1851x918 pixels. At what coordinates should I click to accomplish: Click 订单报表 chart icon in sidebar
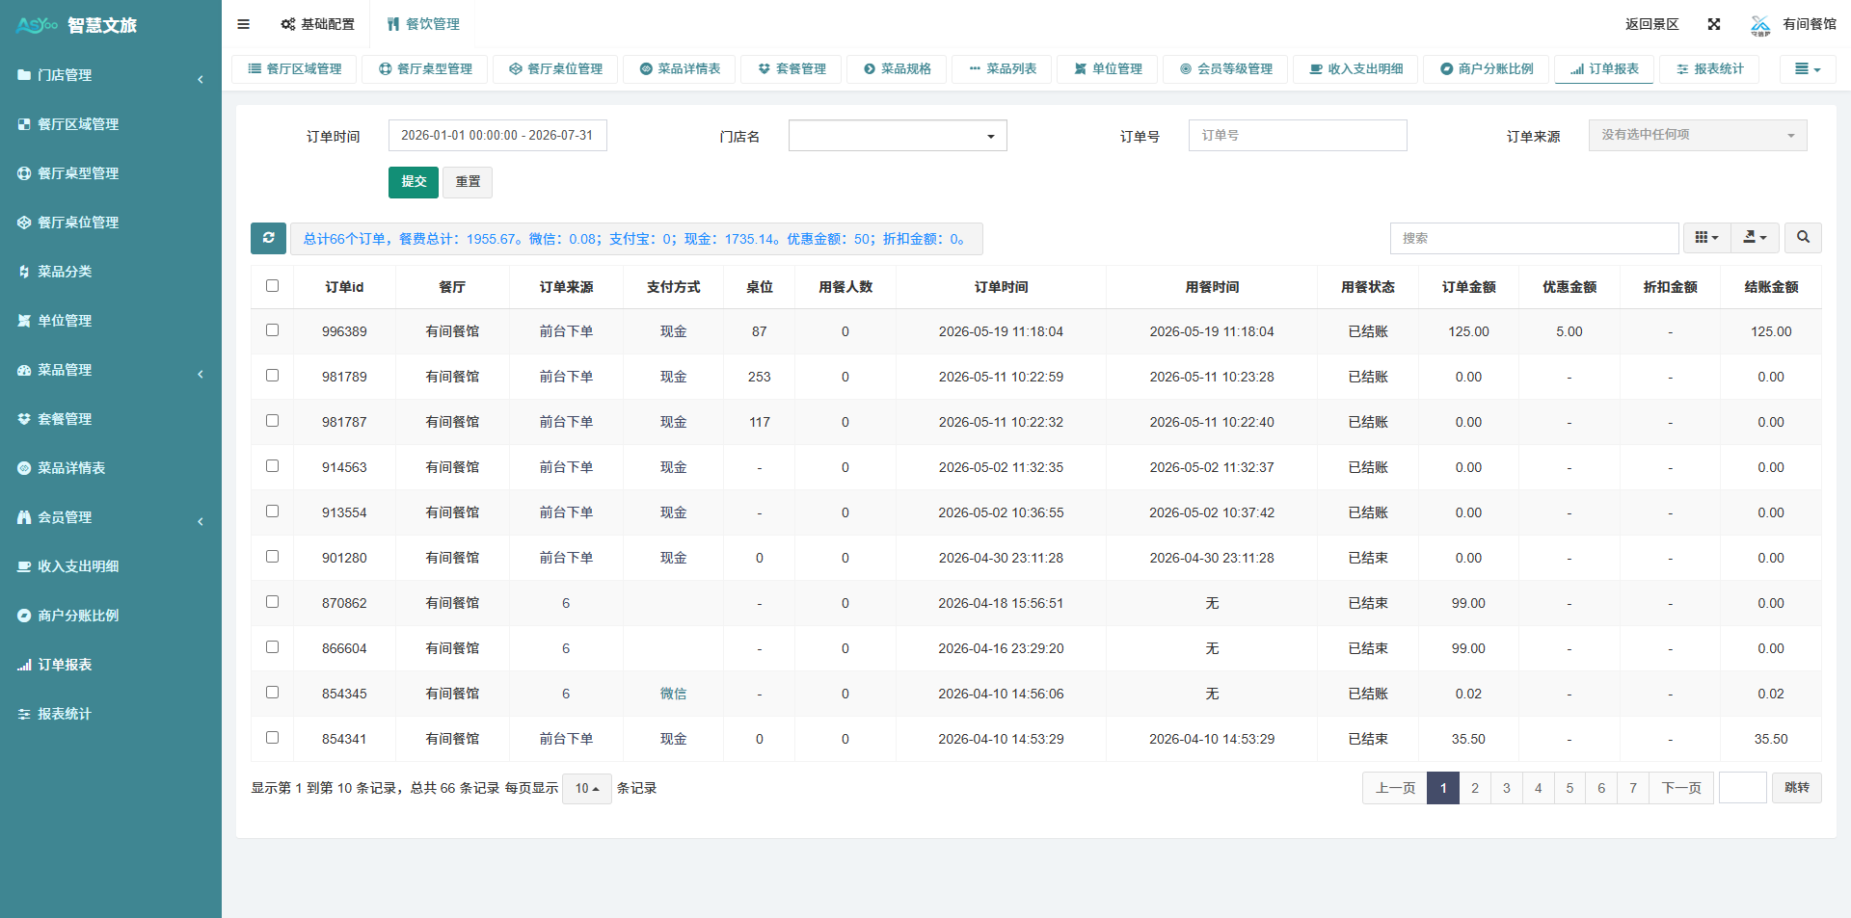pos(24,665)
